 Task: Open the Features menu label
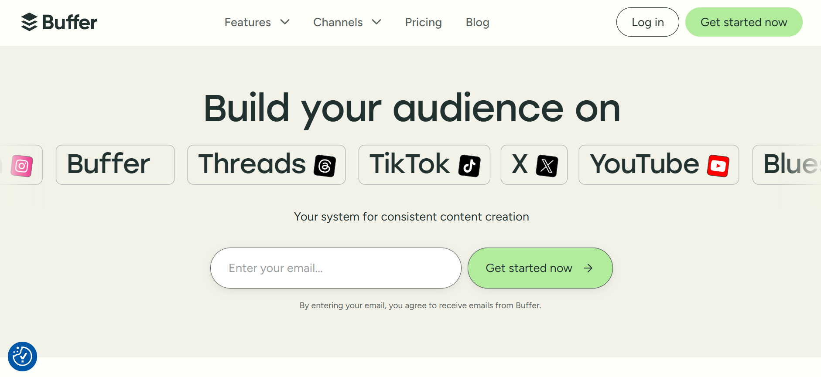(x=247, y=22)
